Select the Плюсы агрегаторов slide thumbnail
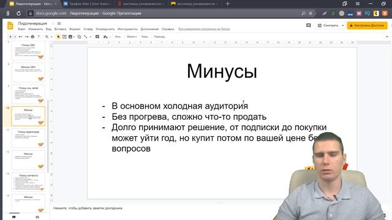The height and width of the screenshot is (220, 392). click(x=28, y=138)
